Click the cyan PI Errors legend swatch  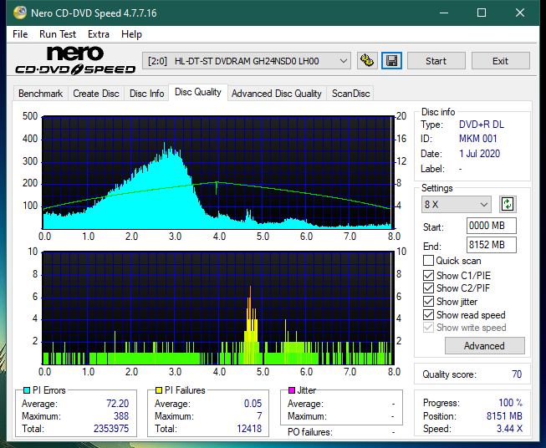pos(27,390)
